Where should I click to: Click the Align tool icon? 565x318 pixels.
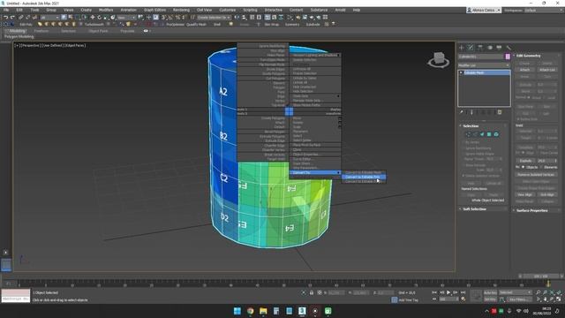click(244, 18)
